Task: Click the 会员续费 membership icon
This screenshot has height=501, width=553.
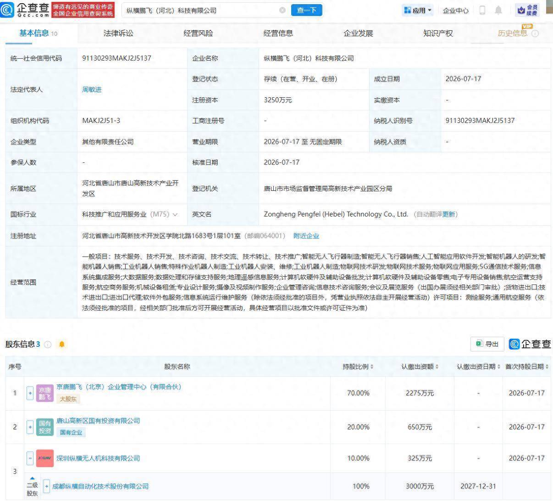Action: [527, 10]
